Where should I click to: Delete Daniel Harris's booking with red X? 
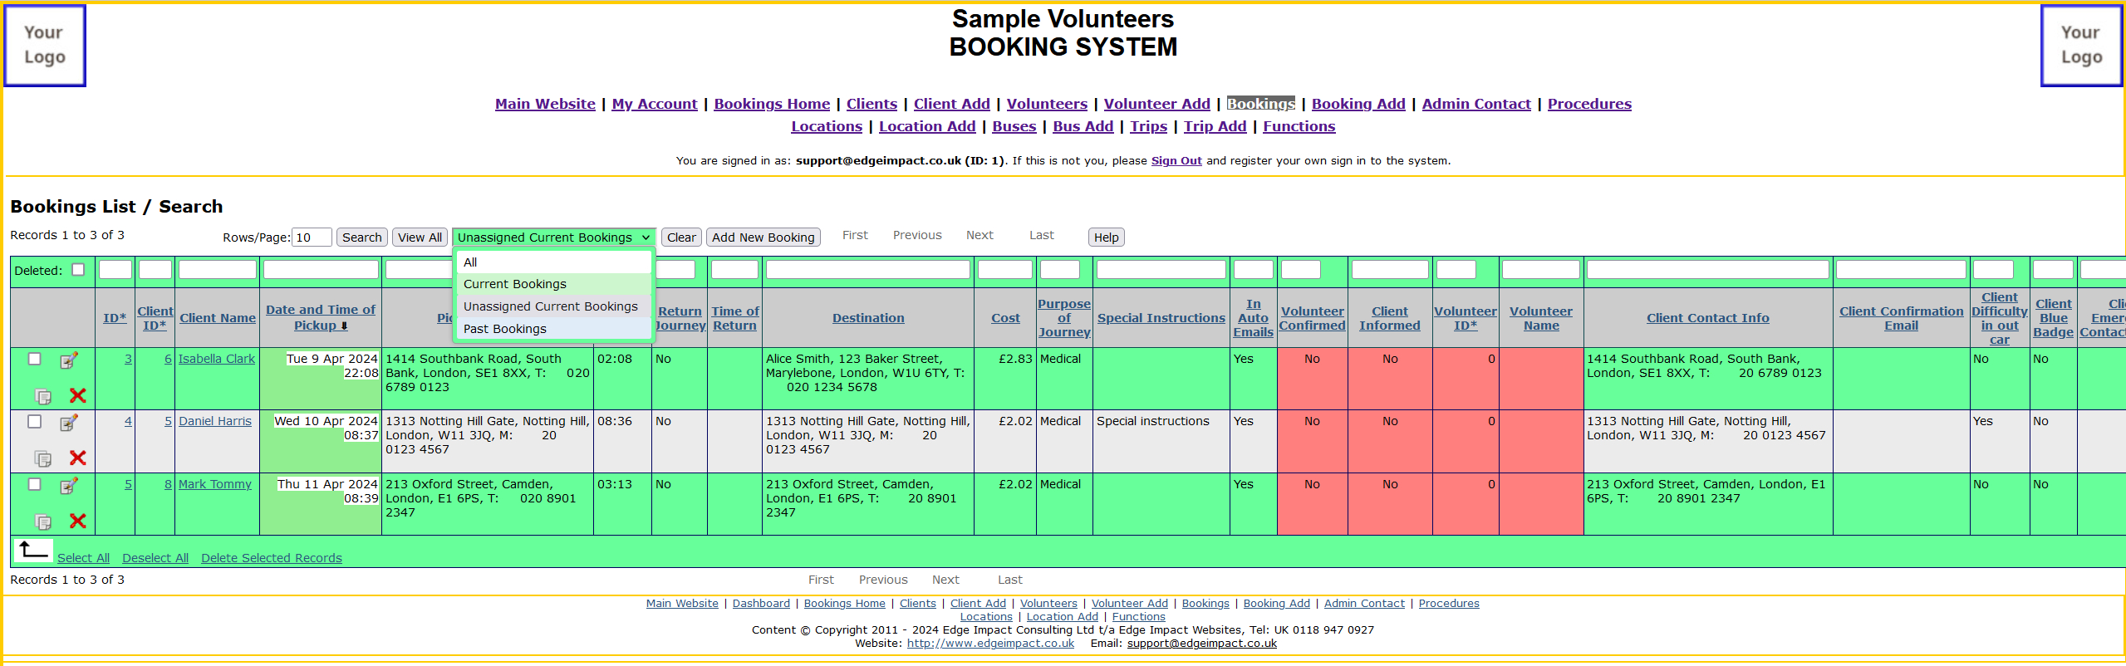click(x=78, y=458)
